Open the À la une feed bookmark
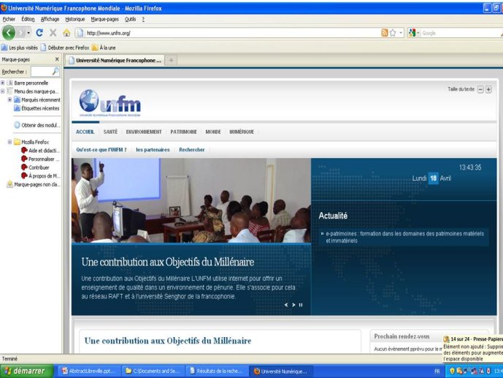503x378 pixels. [x=104, y=48]
